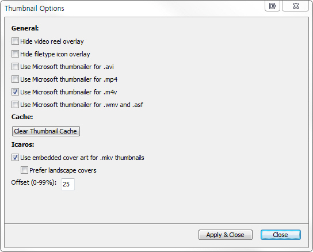Disable embedded cover art for .mkv thumbnails
Image resolution: width=313 pixels, height=252 pixels.
pos(15,158)
